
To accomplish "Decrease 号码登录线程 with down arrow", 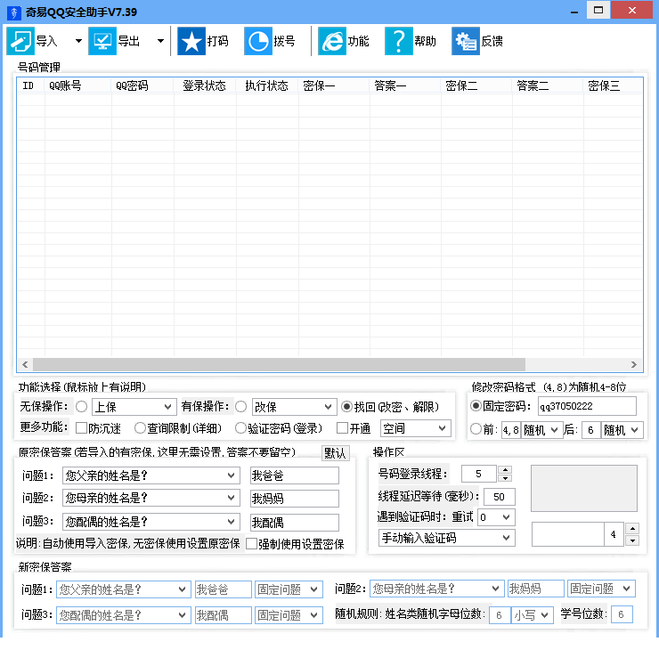I will point(505,478).
